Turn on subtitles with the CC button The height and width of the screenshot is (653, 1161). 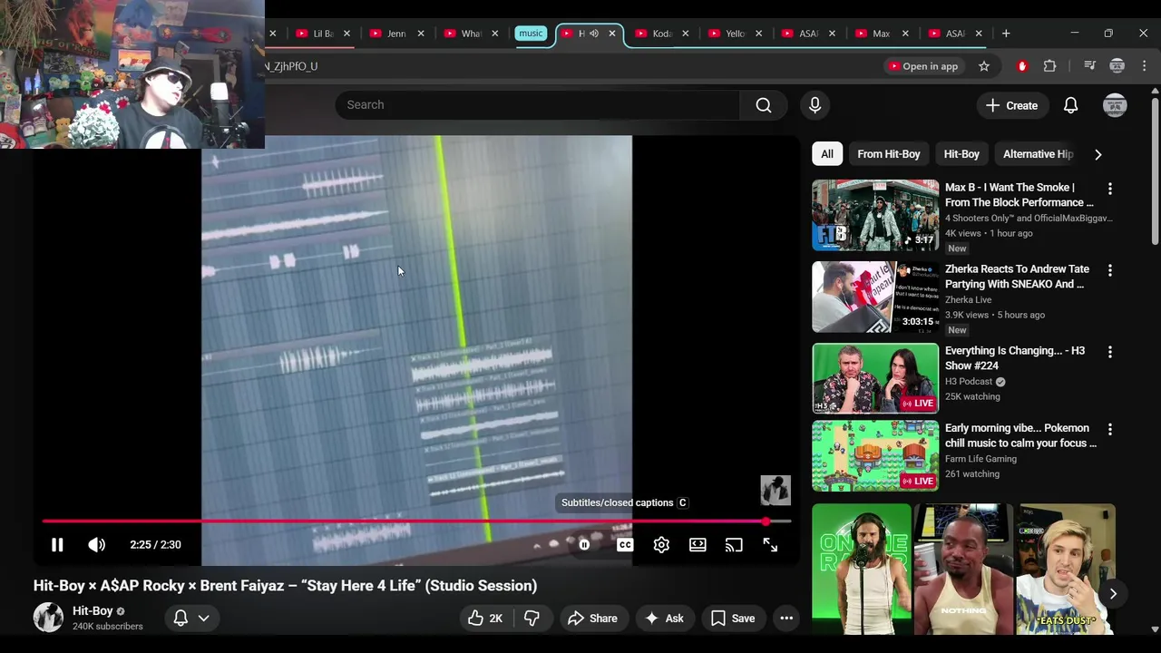[x=625, y=545]
